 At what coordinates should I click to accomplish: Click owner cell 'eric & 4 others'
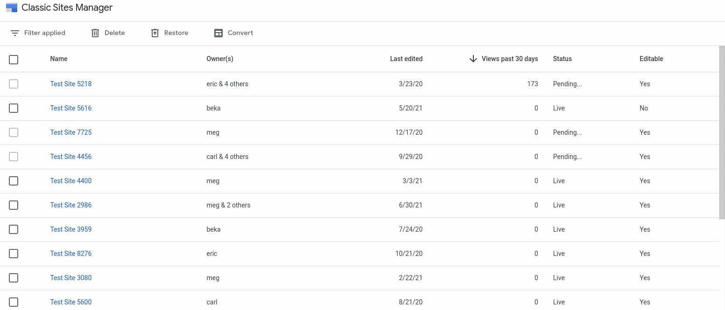click(227, 84)
